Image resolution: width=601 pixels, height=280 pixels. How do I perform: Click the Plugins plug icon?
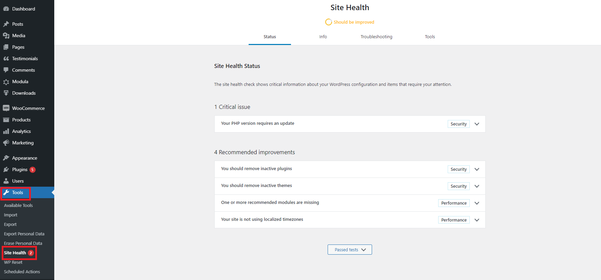click(x=6, y=169)
